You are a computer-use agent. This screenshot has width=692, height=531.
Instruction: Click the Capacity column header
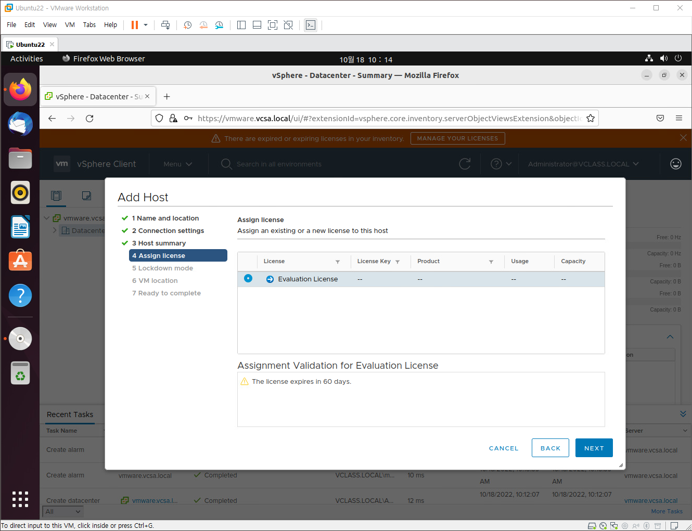573,261
